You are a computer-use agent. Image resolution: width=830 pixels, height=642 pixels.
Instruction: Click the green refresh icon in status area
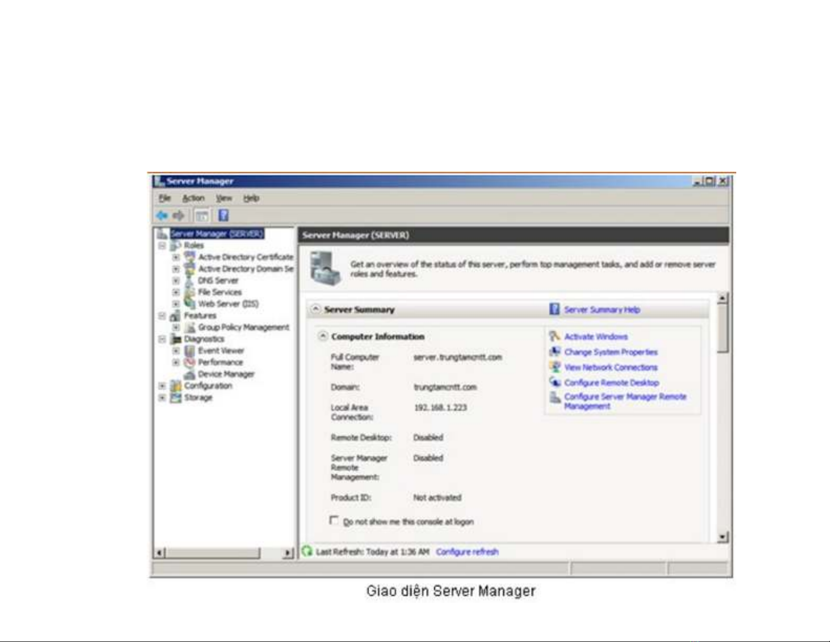[307, 551]
